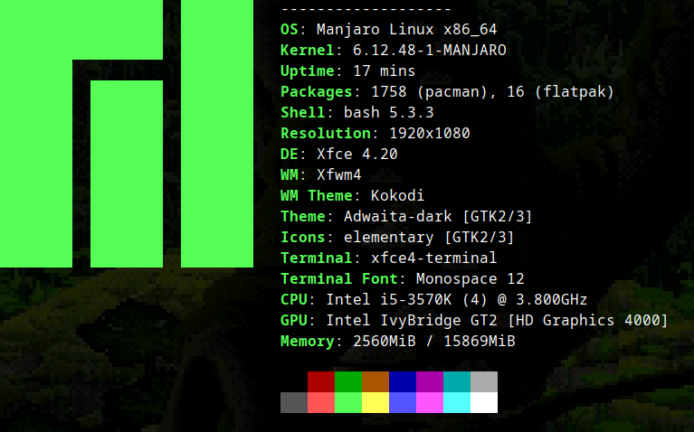
Task: Click the magenta color block
Action: click(430, 402)
